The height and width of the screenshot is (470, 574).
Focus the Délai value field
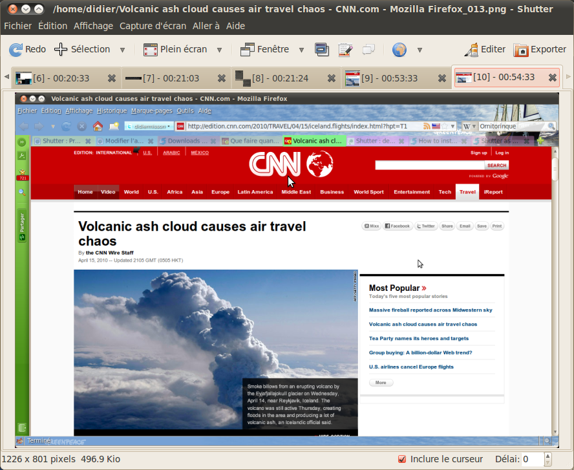(533, 459)
